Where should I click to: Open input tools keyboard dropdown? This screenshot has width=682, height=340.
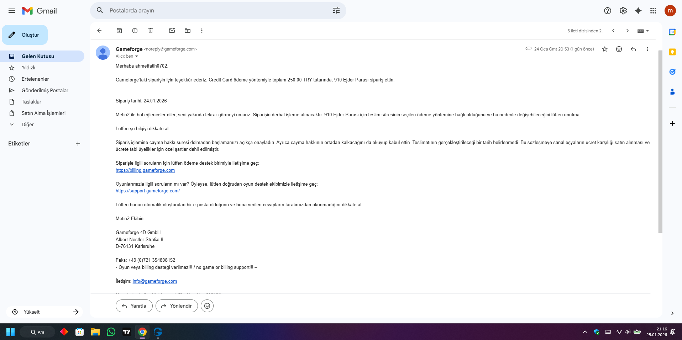pyautogui.click(x=643, y=31)
